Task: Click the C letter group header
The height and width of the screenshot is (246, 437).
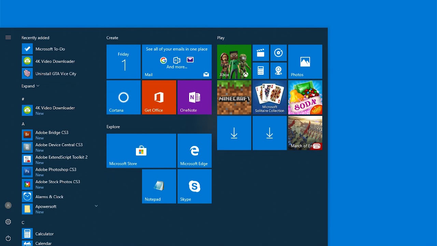Action: pos(23,222)
